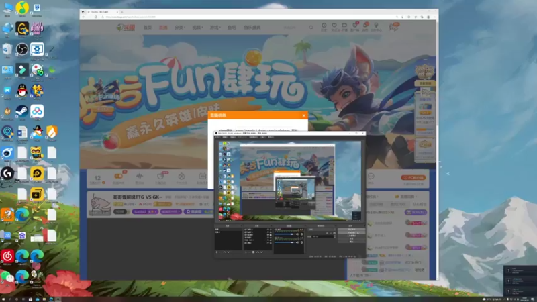Image resolution: width=537 pixels, height=302 pixels.
Task: Reload page with browser refresh button
Action: tap(95, 17)
